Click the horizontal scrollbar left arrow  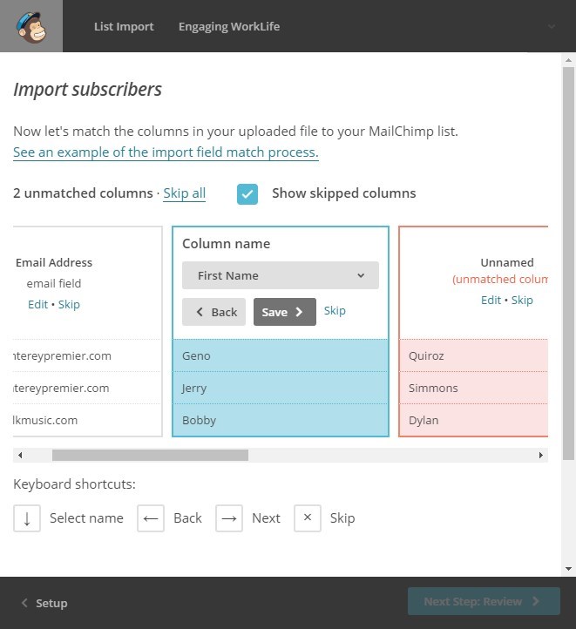(20, 455)
